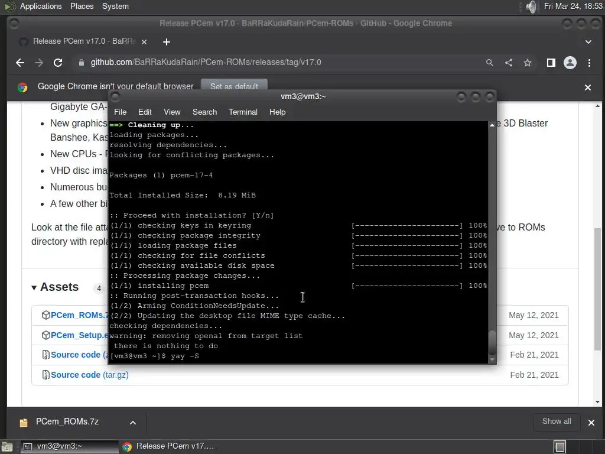
Task: Click the PCem_ROMs package icon
Action: click(45, 316)
